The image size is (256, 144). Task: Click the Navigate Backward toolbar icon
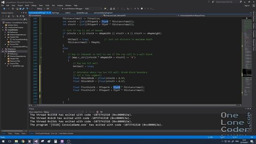pyautogui.click(x=4, y=9)
